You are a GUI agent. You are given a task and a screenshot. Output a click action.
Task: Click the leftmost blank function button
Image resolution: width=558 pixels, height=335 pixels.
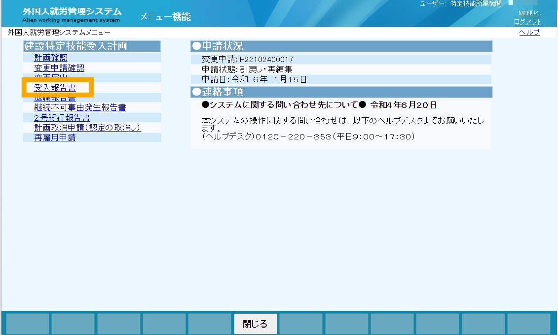tap(28, 324)
